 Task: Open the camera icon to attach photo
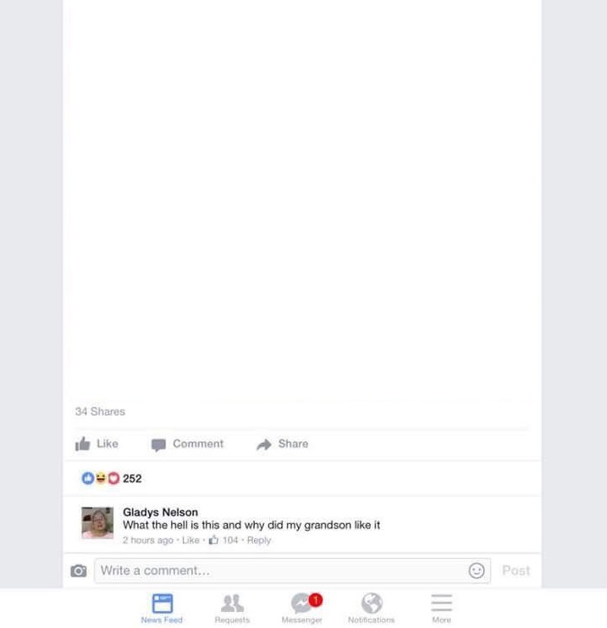(x=79, y=570)
